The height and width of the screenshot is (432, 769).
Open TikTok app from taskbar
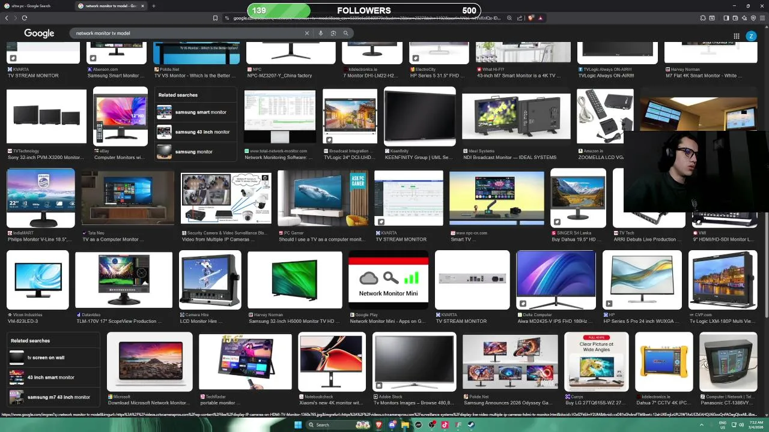click(445, 425)
